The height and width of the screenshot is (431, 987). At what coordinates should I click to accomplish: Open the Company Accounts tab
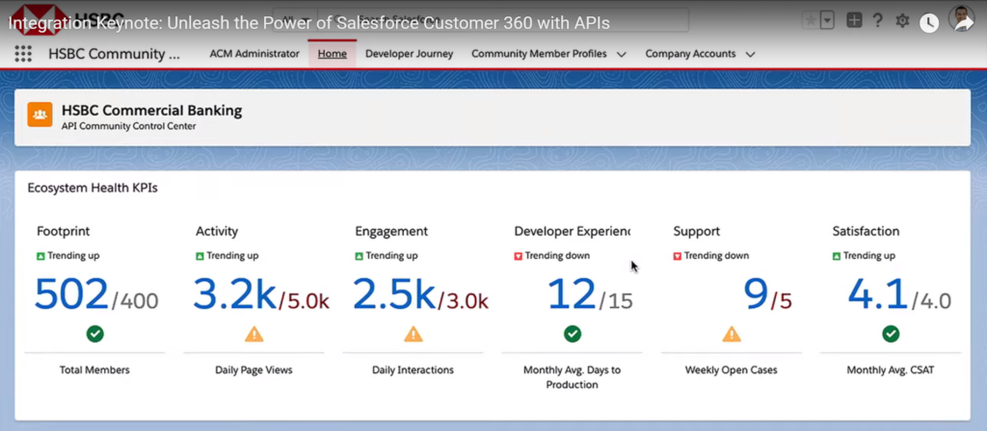click(x=690, y=54)
